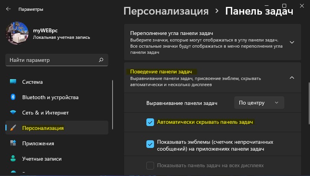Click the Приложения apps icon
This screenshot has height=176, width=310.
(13, 143)
